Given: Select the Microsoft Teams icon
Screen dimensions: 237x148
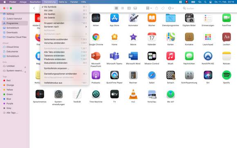Looking at the screenshot, I should [114, 56].
